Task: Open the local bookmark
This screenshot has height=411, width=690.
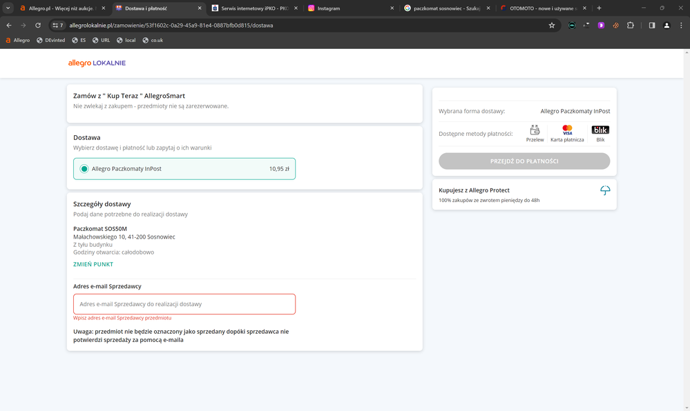Action: coord(126,40)
